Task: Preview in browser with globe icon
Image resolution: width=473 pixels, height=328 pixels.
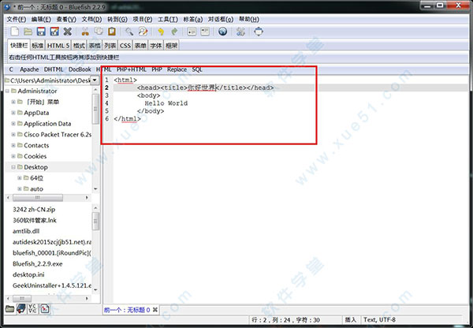Action: (222, 32)
